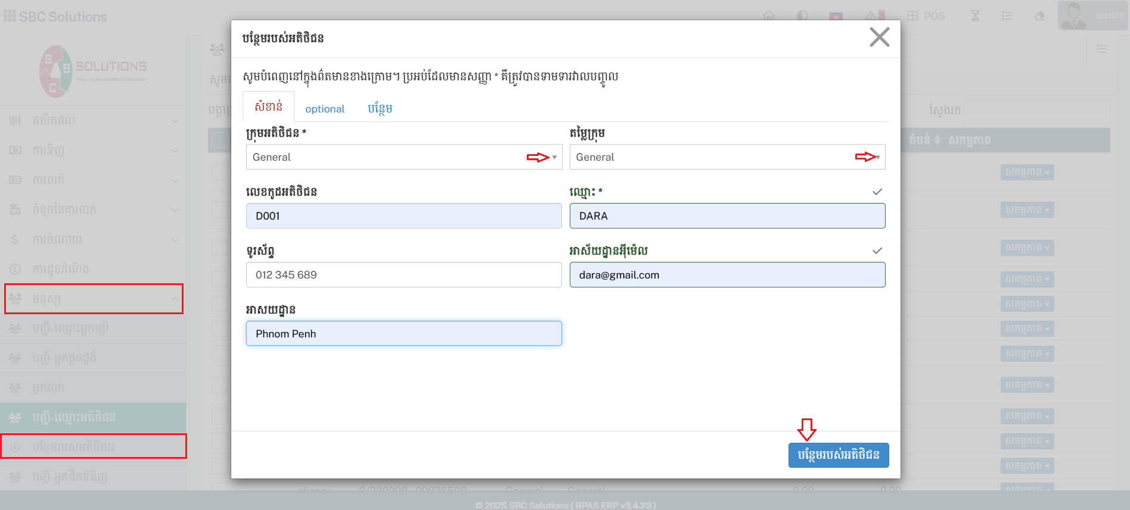Click the blue បន្ថែមរបស់អតិថិជន submit button

(x=838, y=455)
